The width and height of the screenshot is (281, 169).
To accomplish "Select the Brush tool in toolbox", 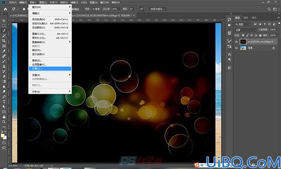I will pyautogui.click(x=4, y=61).
